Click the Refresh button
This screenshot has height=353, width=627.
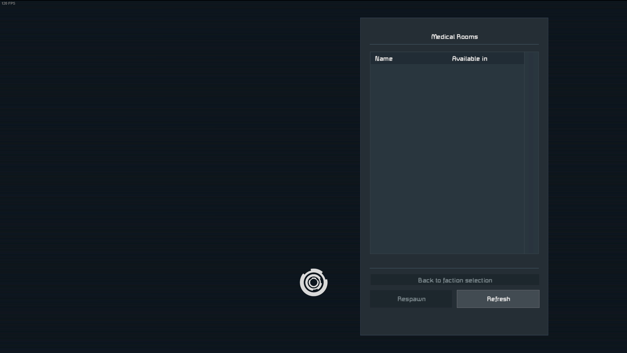click(498, 299)
